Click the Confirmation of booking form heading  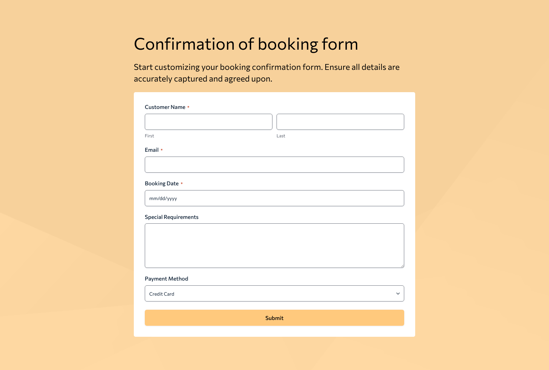point(246,44)
